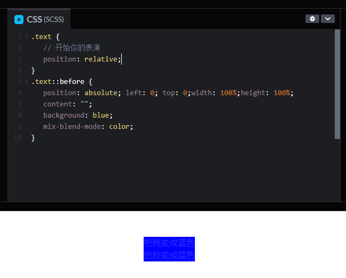Click the content: "" declaration on line 7
The image size is (346, 278).
tap(67, 104)
